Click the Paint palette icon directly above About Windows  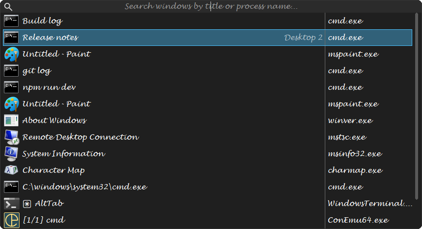11,104
